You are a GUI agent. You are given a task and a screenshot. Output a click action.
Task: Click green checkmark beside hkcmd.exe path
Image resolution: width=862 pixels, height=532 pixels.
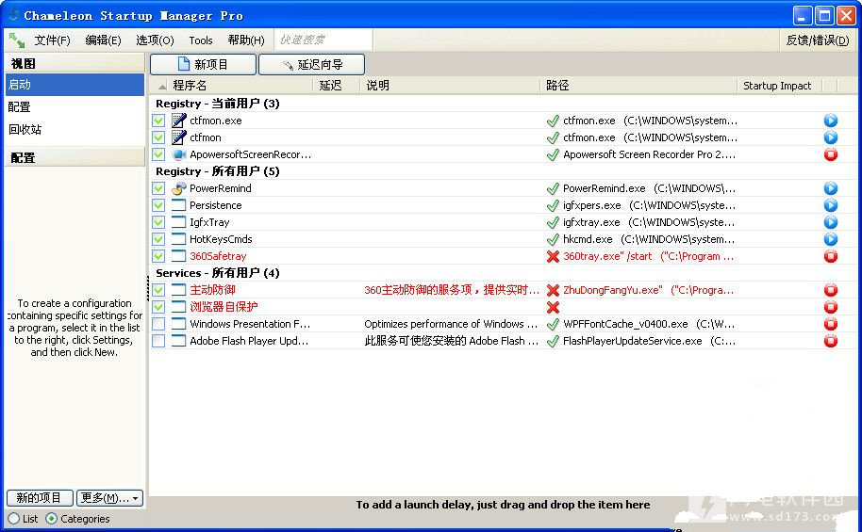(553, 239)
